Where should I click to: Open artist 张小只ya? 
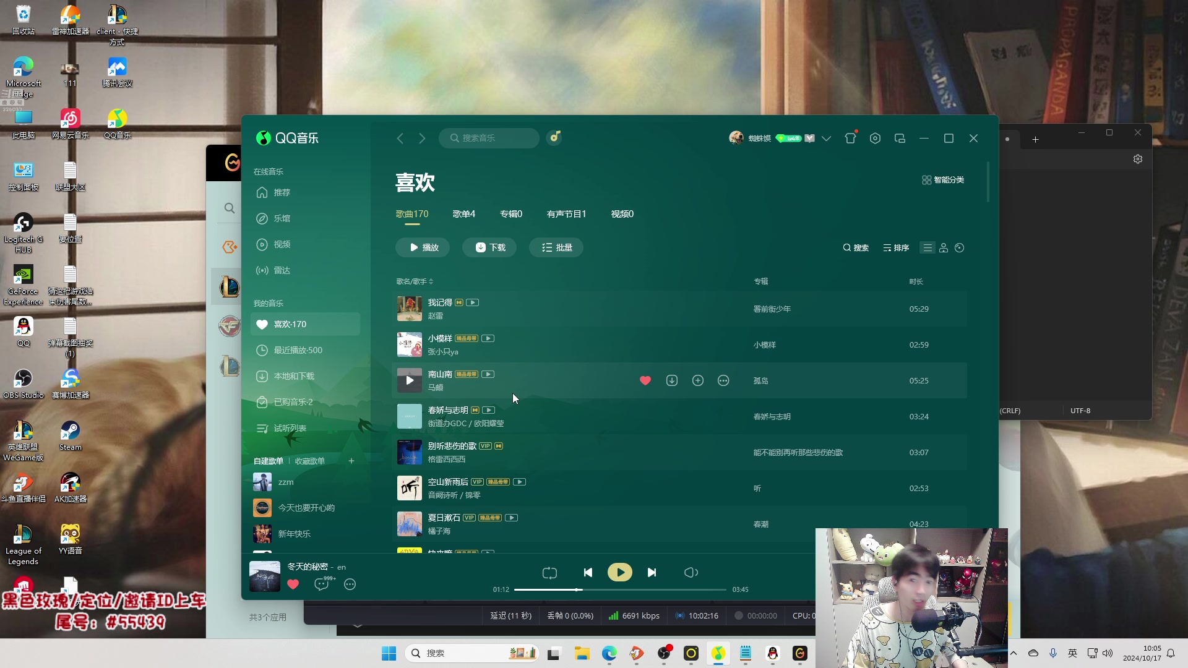(x=443, y=352)
